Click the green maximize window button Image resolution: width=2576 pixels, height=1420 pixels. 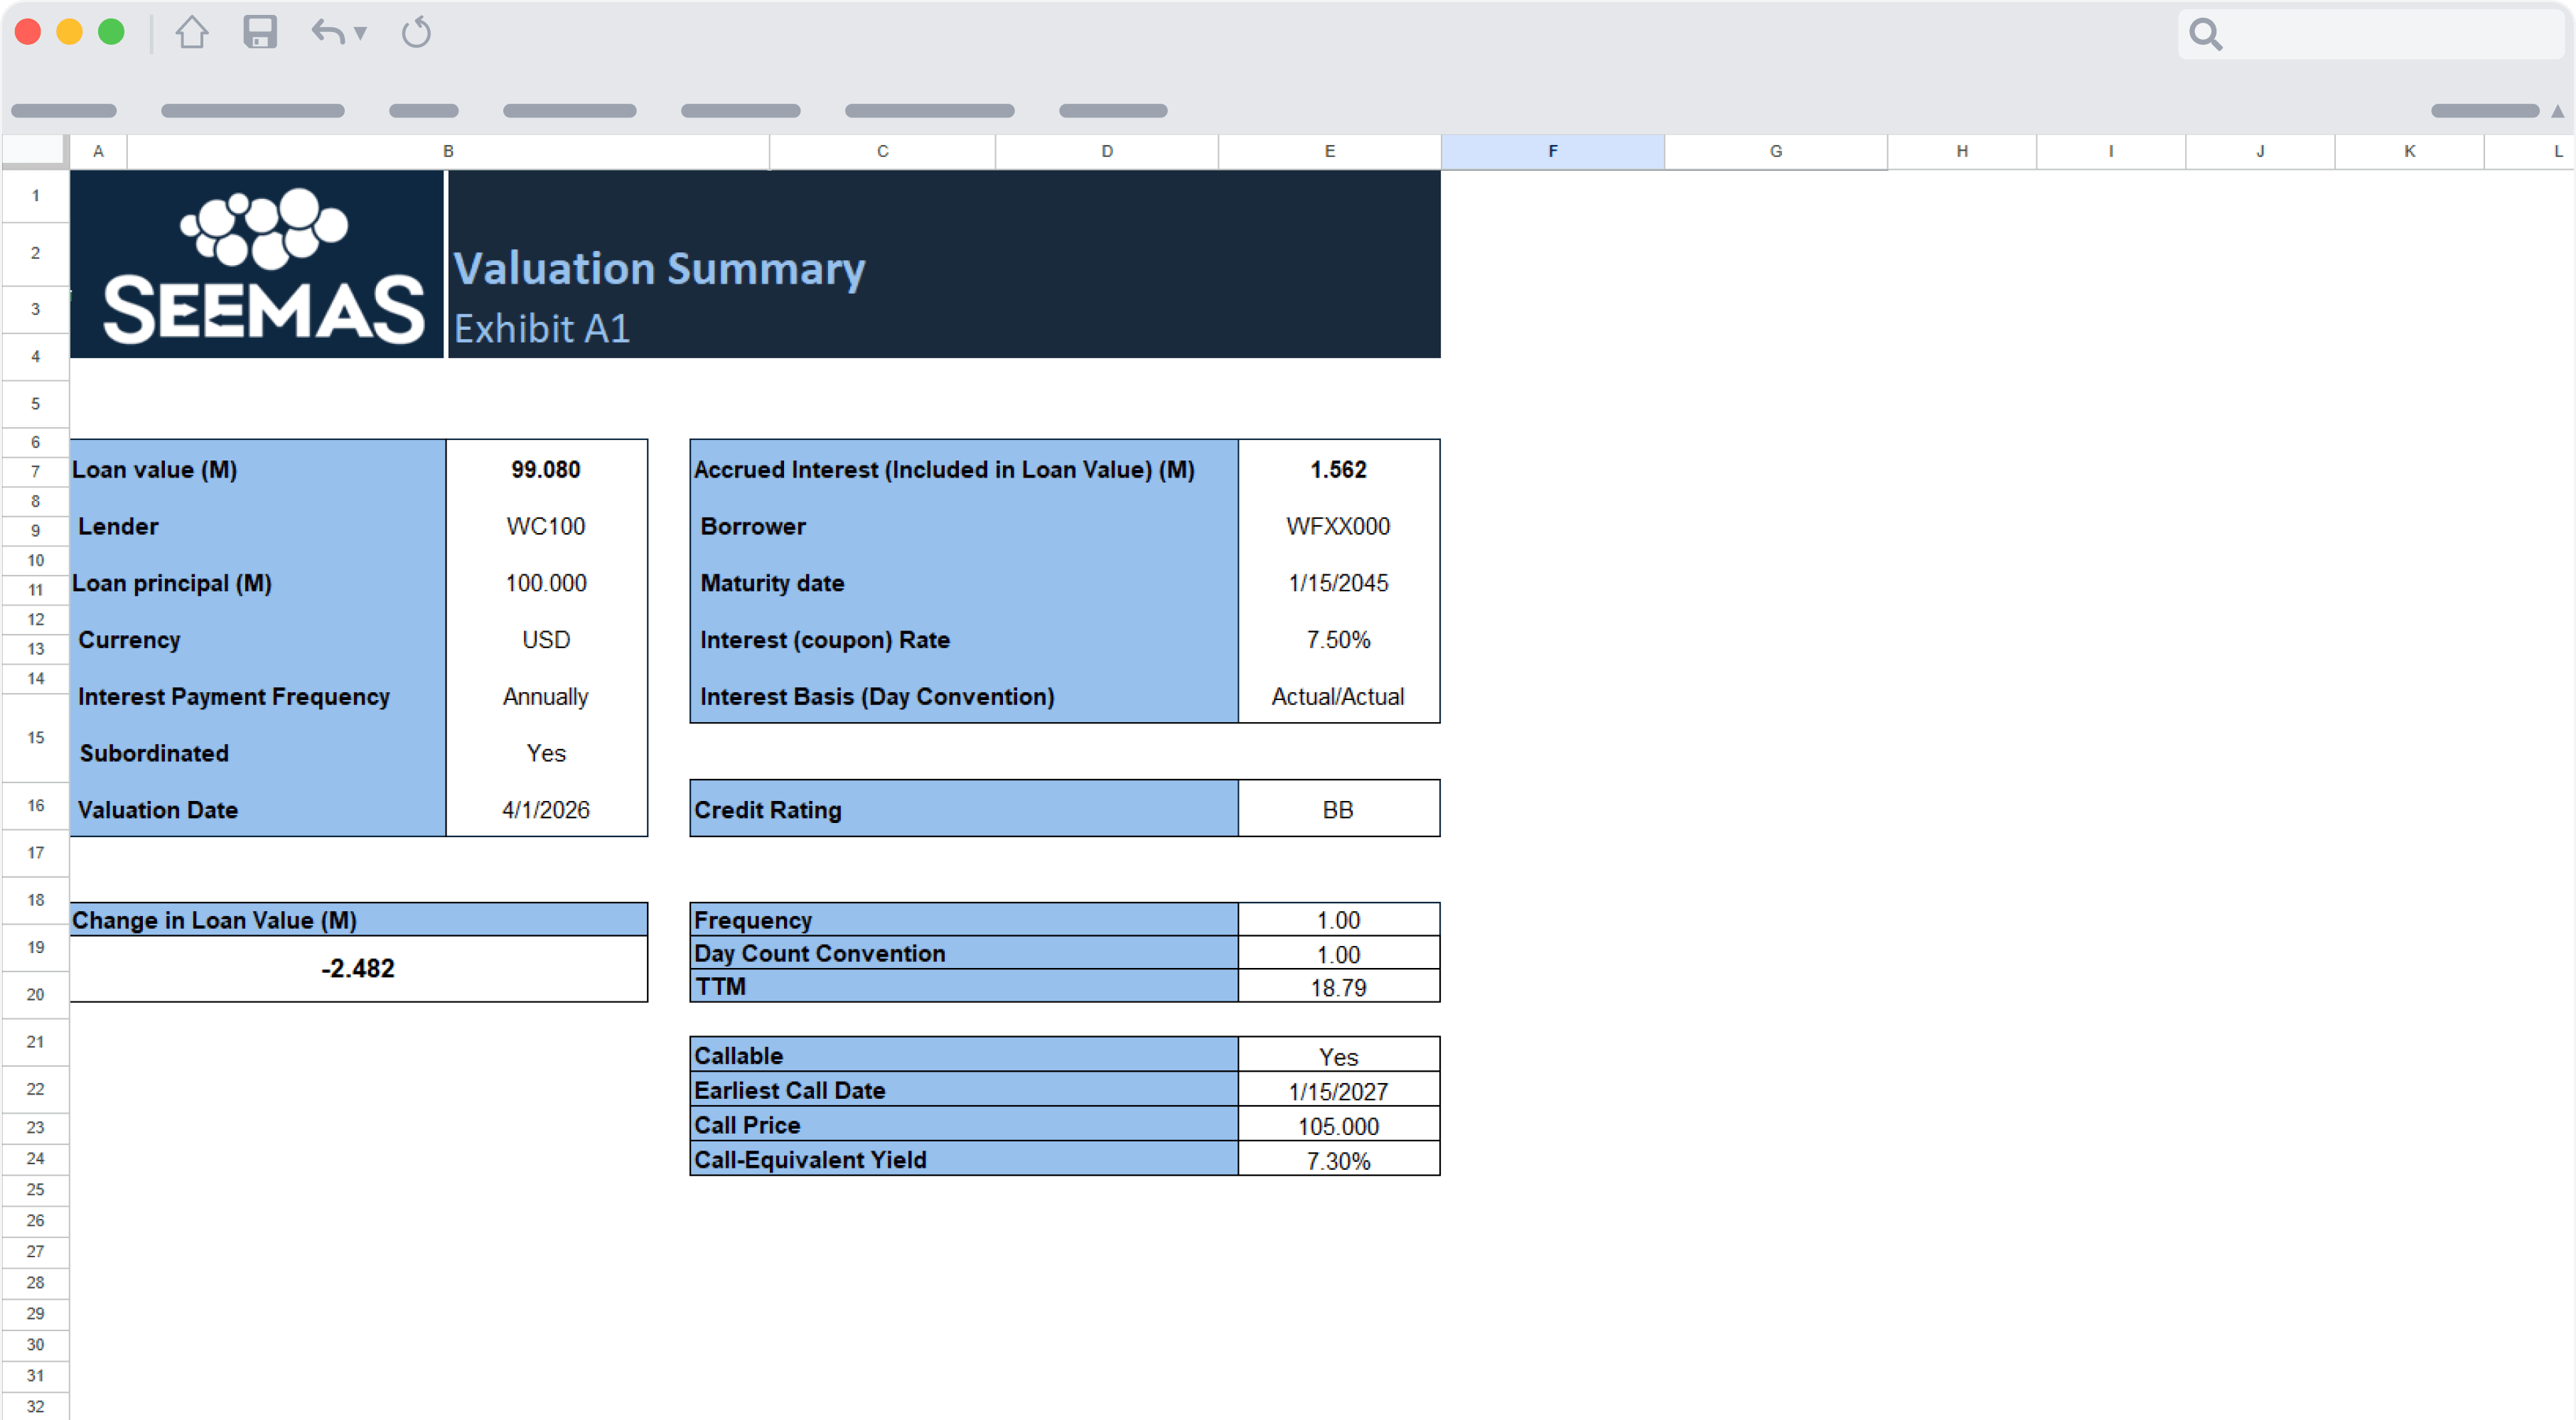tap(111, 33)
